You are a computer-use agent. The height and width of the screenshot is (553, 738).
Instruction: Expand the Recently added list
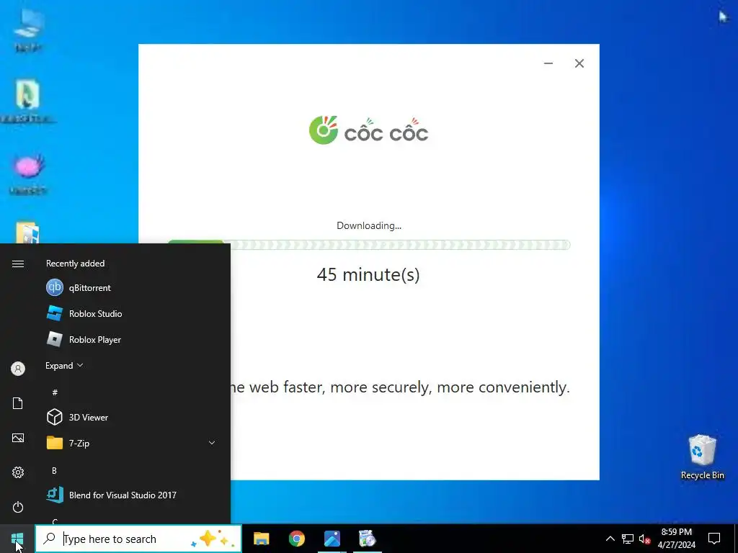(64, 365)
